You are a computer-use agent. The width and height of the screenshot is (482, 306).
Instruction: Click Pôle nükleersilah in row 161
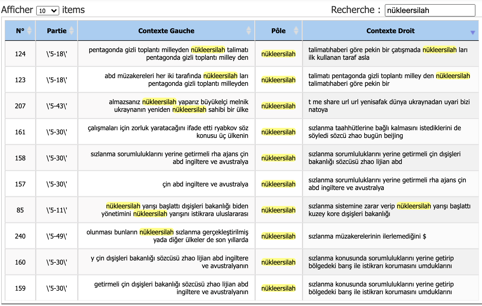278,132
